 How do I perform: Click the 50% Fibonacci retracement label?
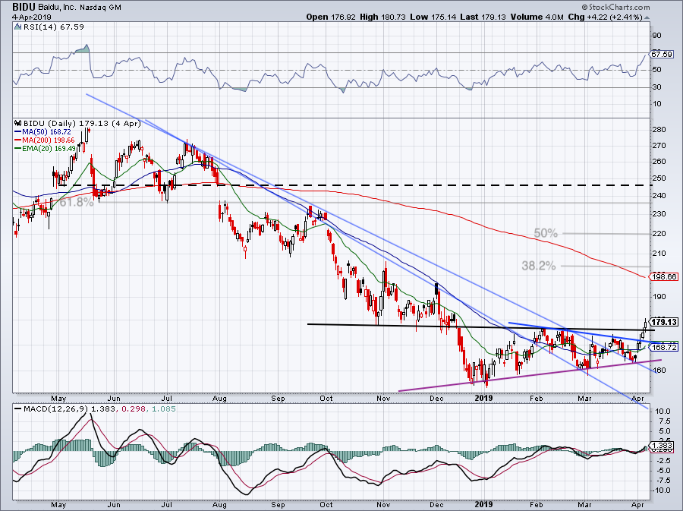point(546,234)
